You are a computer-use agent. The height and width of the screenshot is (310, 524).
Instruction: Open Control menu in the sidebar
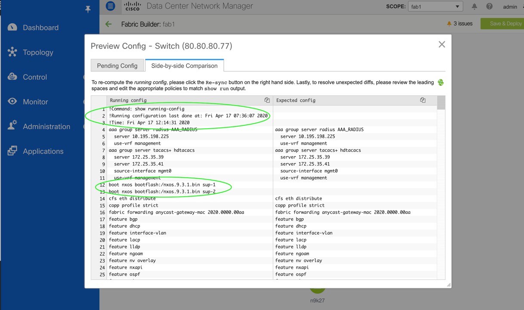[x=35, y=77]
